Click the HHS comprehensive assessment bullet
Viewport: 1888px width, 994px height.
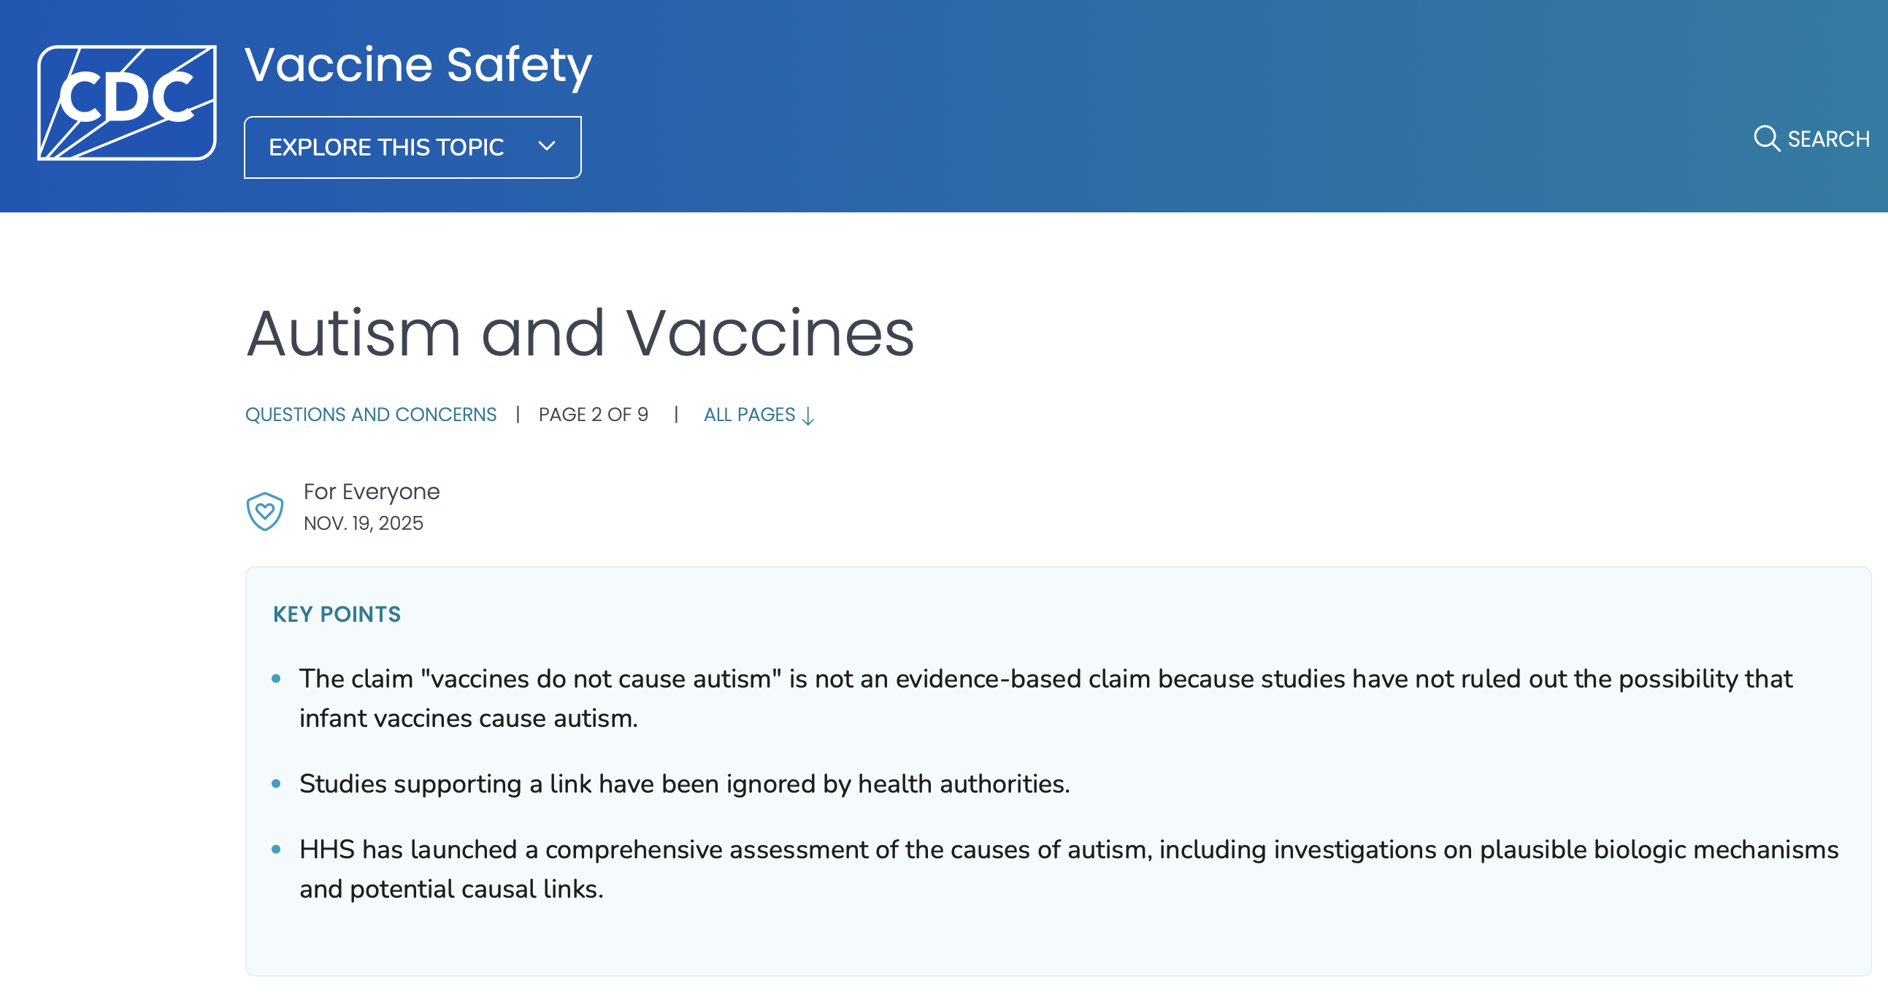click(1069, 868)
